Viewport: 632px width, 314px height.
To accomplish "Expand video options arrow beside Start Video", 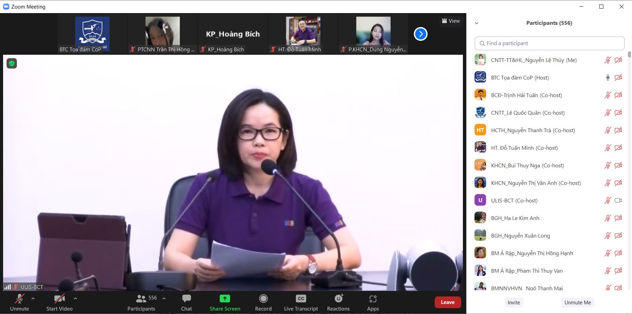I will click(75, 299).
